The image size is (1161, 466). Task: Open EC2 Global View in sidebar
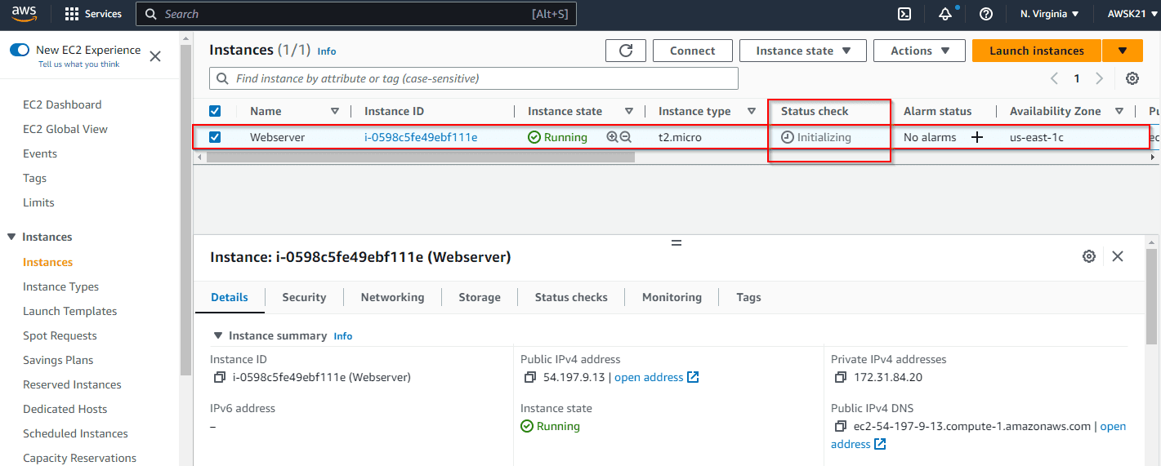click(x=65, y=129)
